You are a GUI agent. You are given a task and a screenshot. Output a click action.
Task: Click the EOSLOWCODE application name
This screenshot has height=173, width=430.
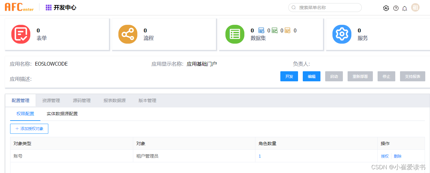(x=51, y=64)
